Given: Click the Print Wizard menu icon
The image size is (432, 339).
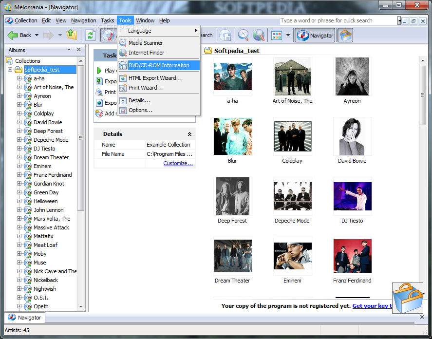Looking at the screenshot, I should (x=123, y=88).
